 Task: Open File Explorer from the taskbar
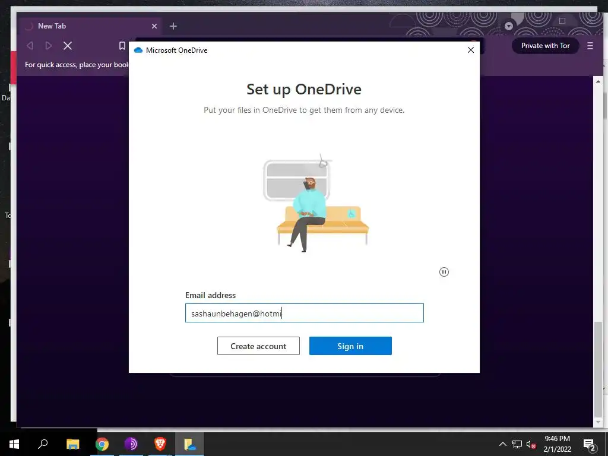coord(72,444)
